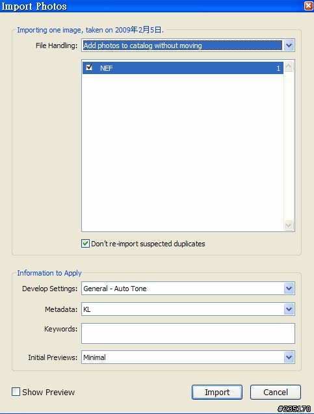Open the File Handling dropdown
Viewport: 314px width, 414px height.
point(188,45)
